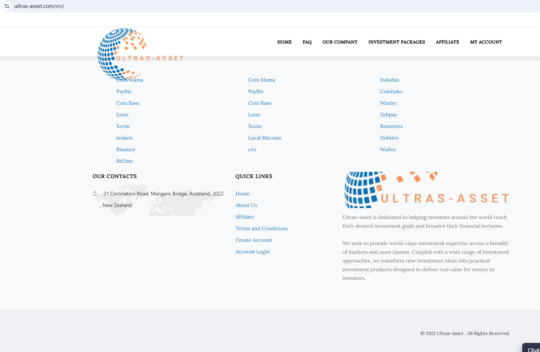Visit the Coinhako link
This screenshot has height=352, width=540.
(x=391, y=91)
